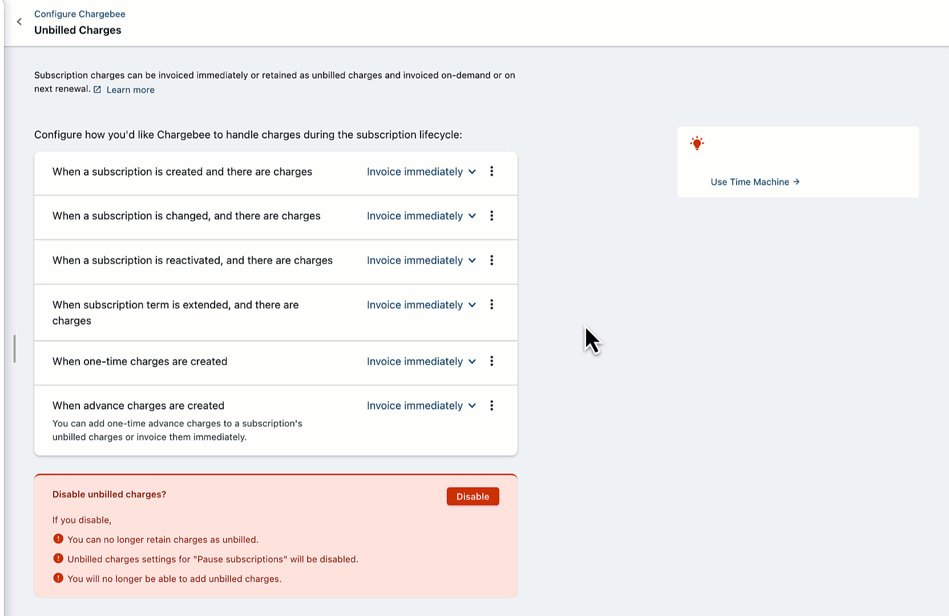This screenshot has width=949, height=616.
Task: Open the Learn more link
Action: (130, 90)
